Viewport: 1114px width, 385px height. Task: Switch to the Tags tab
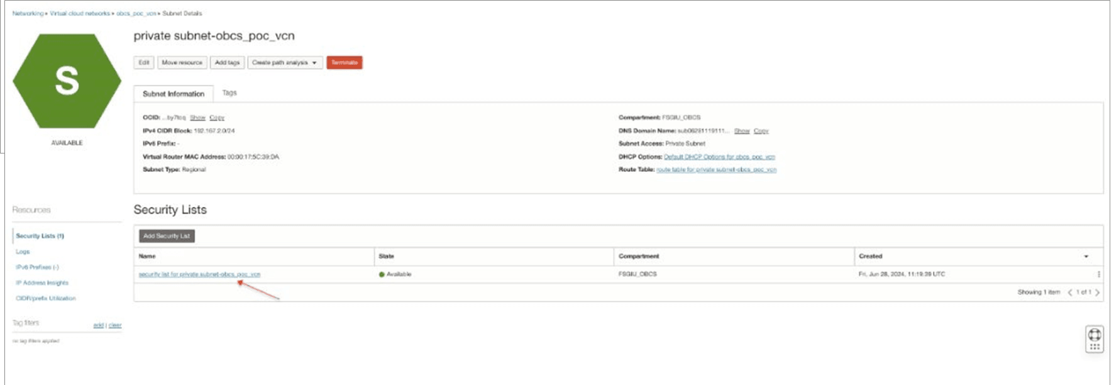point(229,92)
